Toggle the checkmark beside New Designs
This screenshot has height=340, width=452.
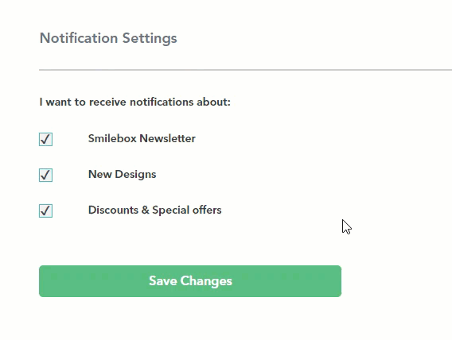pos(45,175)
